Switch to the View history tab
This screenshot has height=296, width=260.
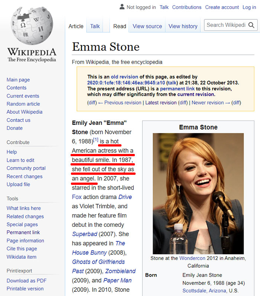tap(183, 26)
